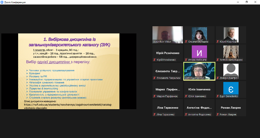Click 'Україна в європейському цивілізаційному вимірі' item
The width and height of the screenshot is (260, 138).
pos(58,86)
